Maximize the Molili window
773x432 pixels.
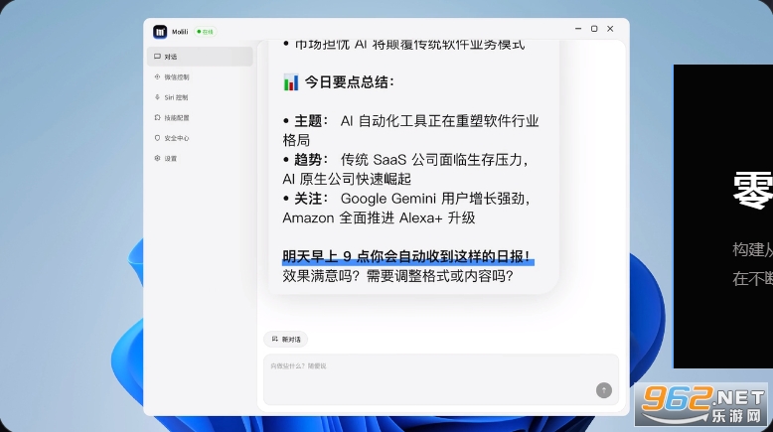click(594, 29)
